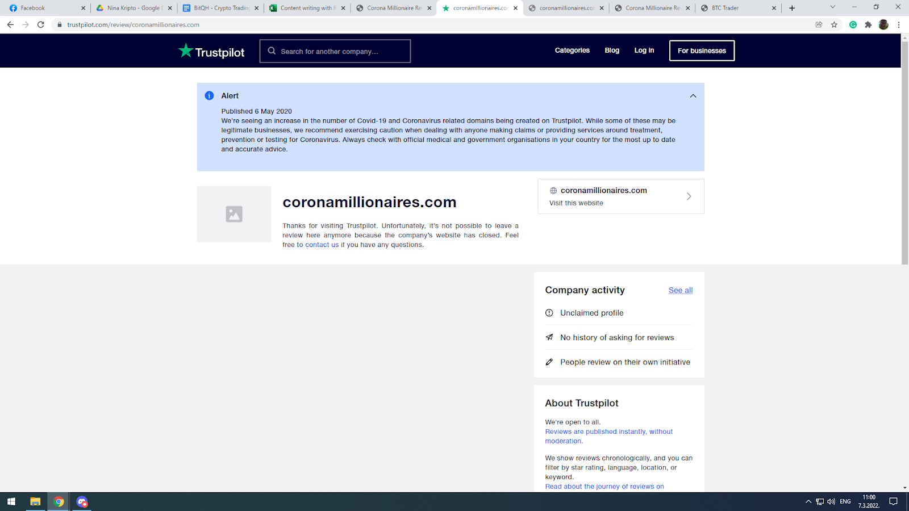Click the Published 6 May 2020 text

(257, 111)
